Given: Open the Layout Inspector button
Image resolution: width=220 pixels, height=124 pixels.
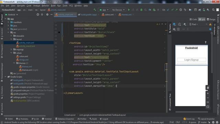Looking at the screenshot, I should click(206, 119).
